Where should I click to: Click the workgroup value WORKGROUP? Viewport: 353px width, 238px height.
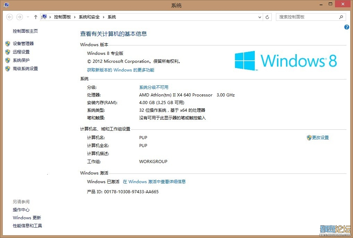(153, 162)
